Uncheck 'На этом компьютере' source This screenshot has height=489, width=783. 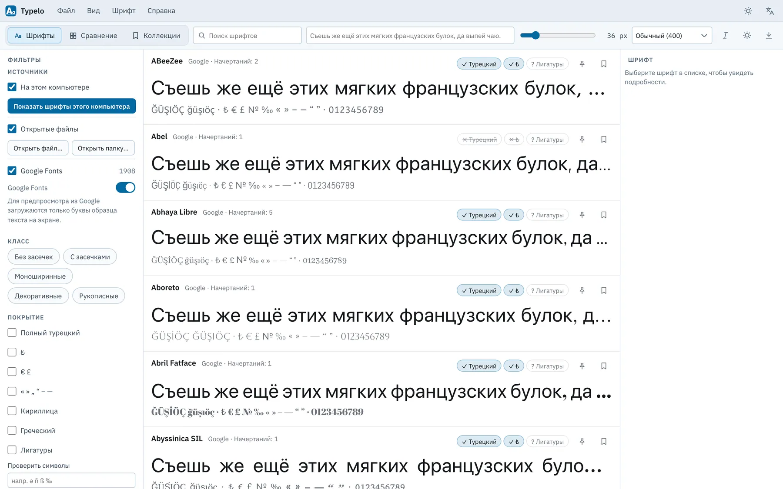click(12, 87)
